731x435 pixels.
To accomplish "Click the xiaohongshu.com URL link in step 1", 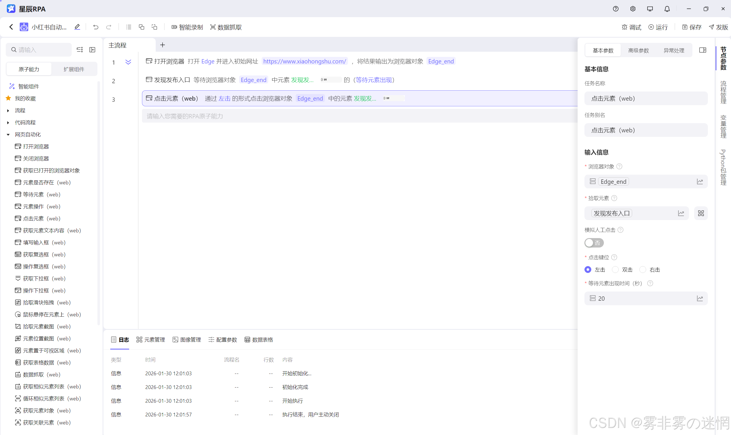I will click(305, 61).
